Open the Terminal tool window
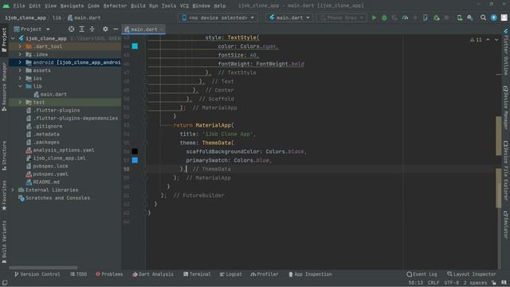The height and width of the screenshot is (287, 510). pyautogui.click(x=197, y=274)
